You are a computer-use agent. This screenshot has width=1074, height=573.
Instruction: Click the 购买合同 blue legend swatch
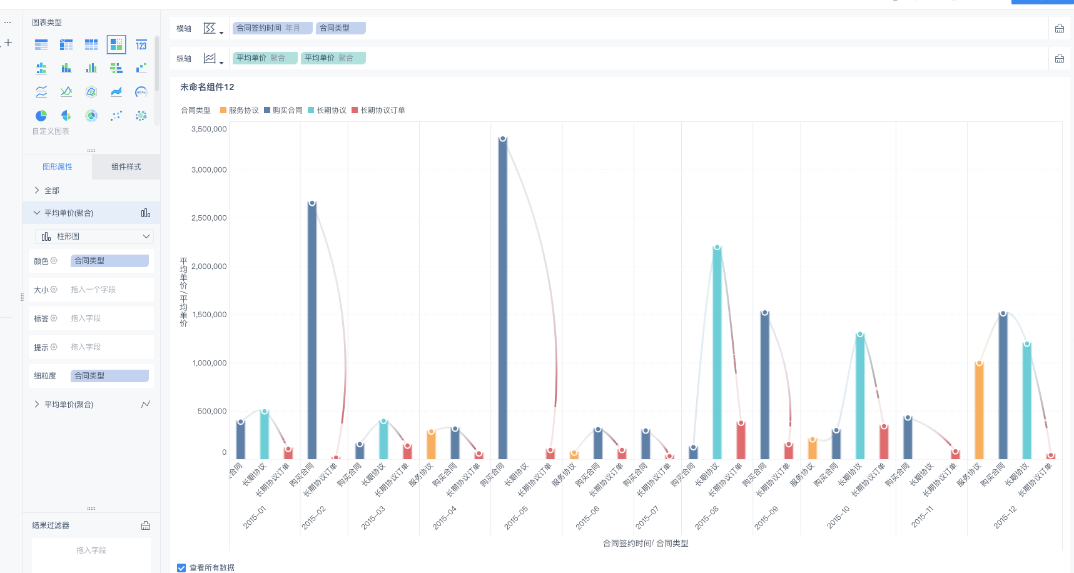pos(267,110)
